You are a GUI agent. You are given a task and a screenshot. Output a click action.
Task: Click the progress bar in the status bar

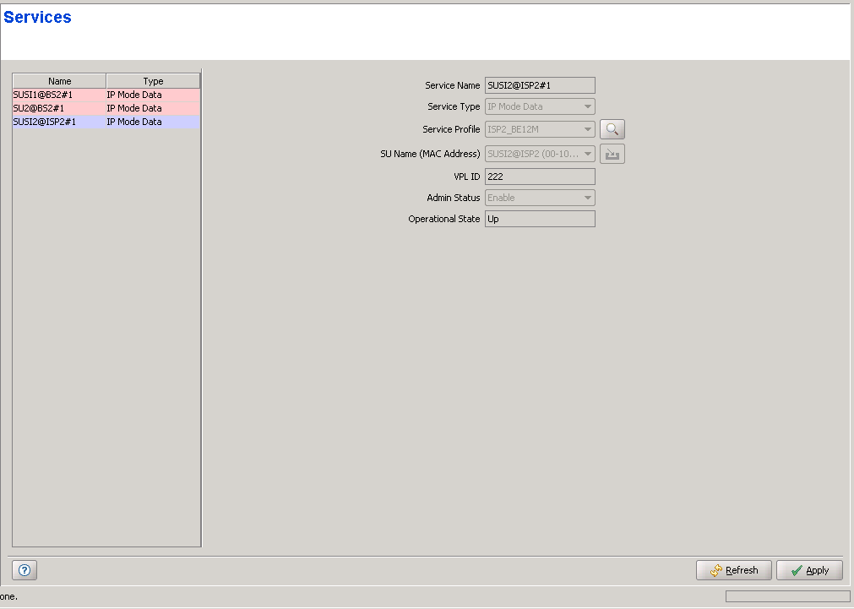(x=787, y=596)
